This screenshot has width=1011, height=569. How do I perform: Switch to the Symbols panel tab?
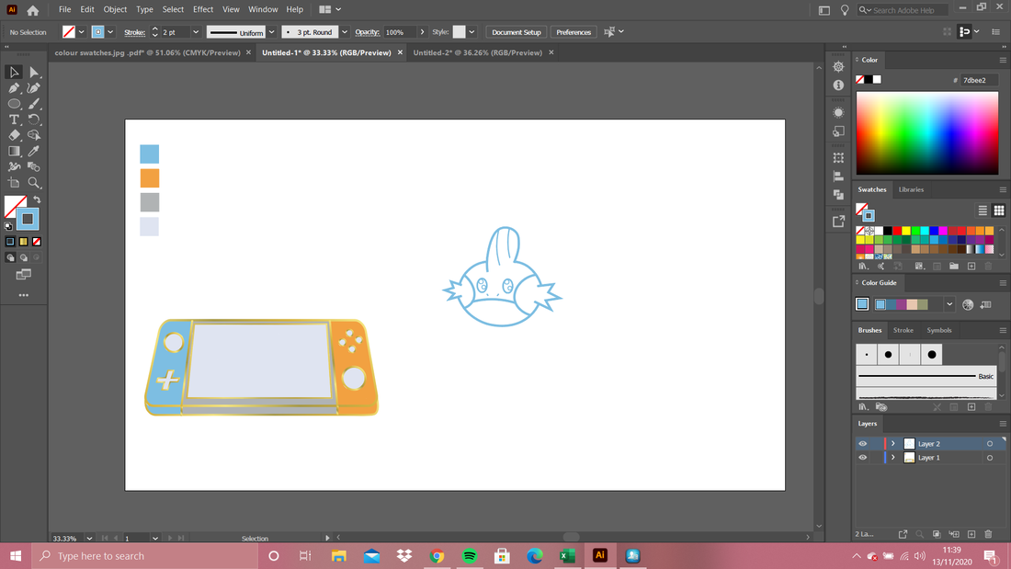pyautogui.click(x=938, y=330)
